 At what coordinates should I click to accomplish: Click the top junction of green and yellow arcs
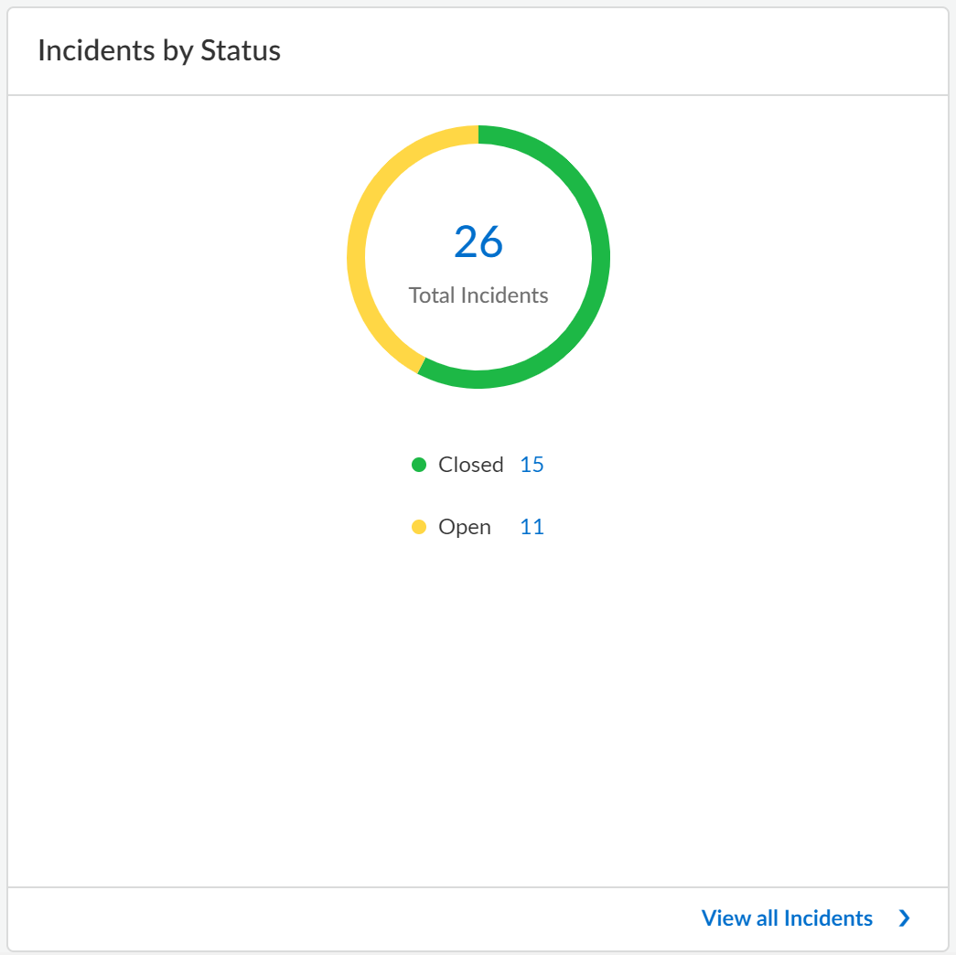click(x=478, y=134)
